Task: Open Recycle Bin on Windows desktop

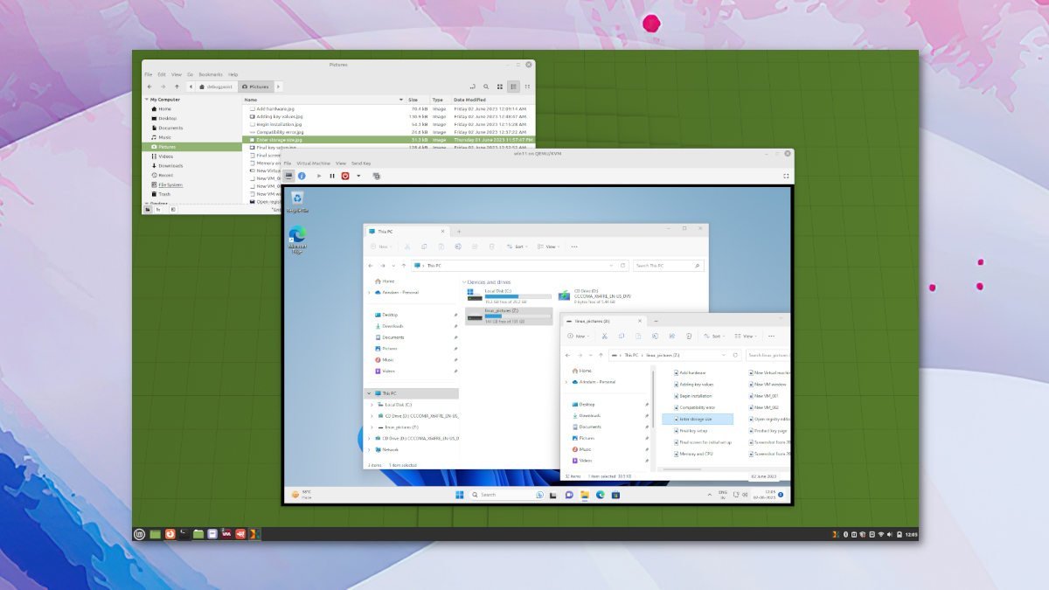Action: click(x=297, y=202)
